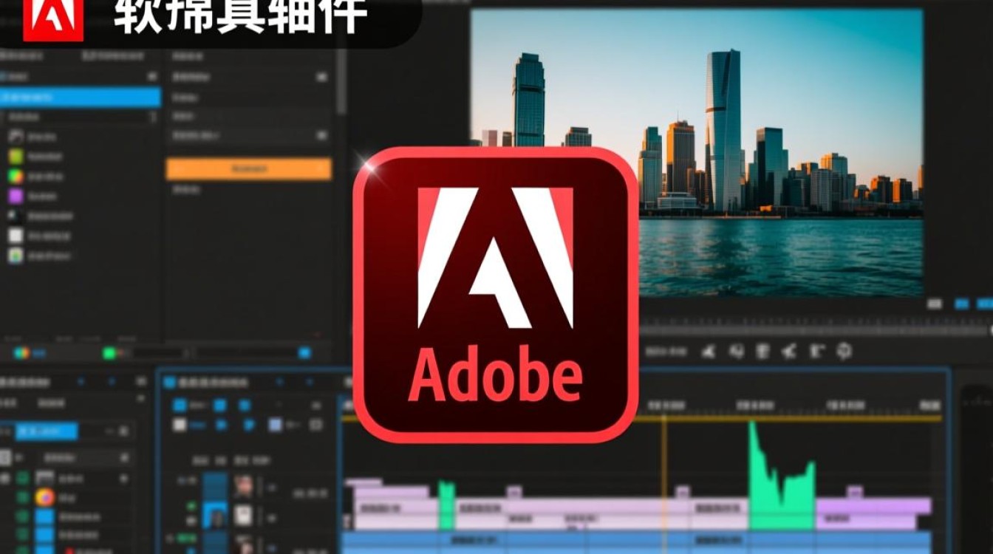Select the blue highlighted item in lower-left panel

[47, 431]
